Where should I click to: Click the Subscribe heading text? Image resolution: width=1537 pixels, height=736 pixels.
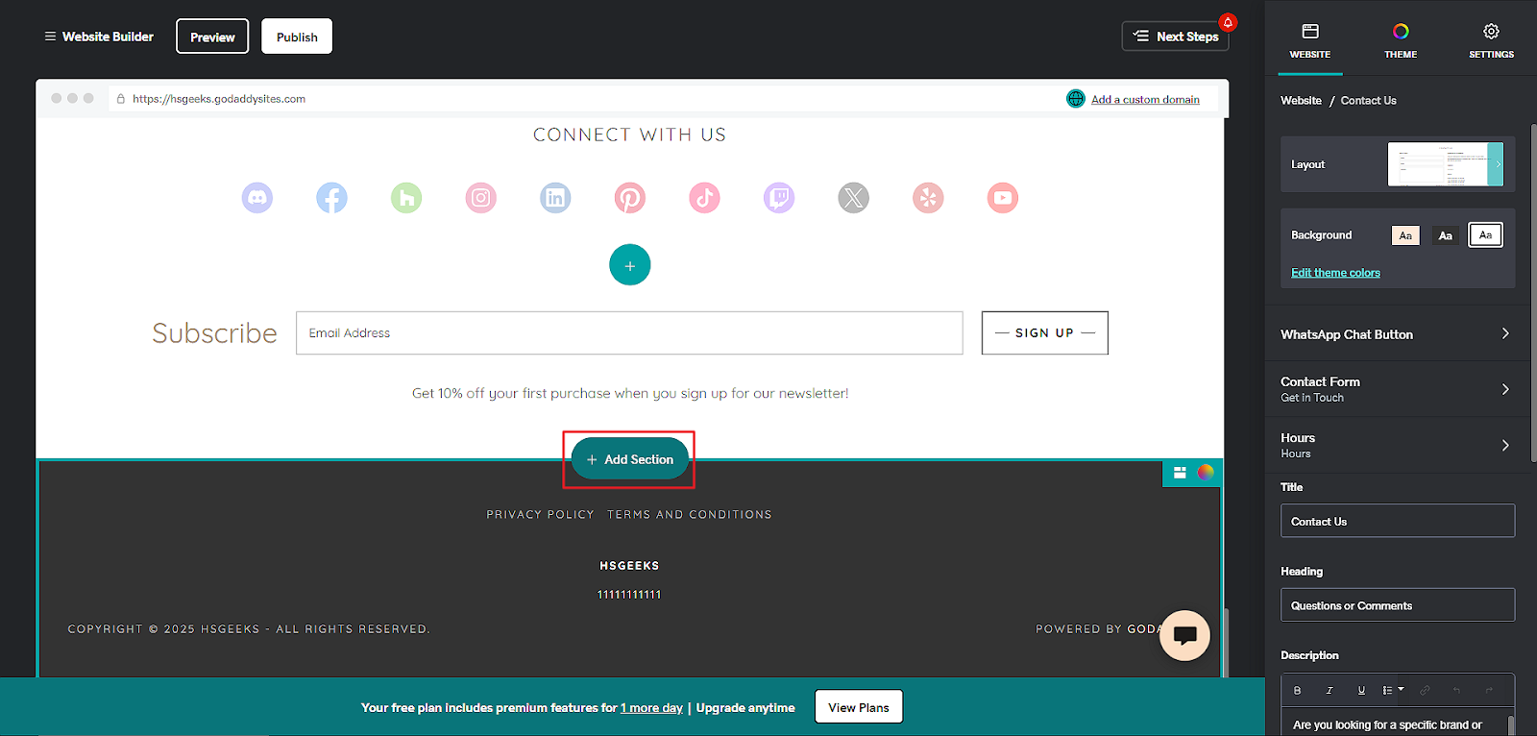[x=214, y=333]
